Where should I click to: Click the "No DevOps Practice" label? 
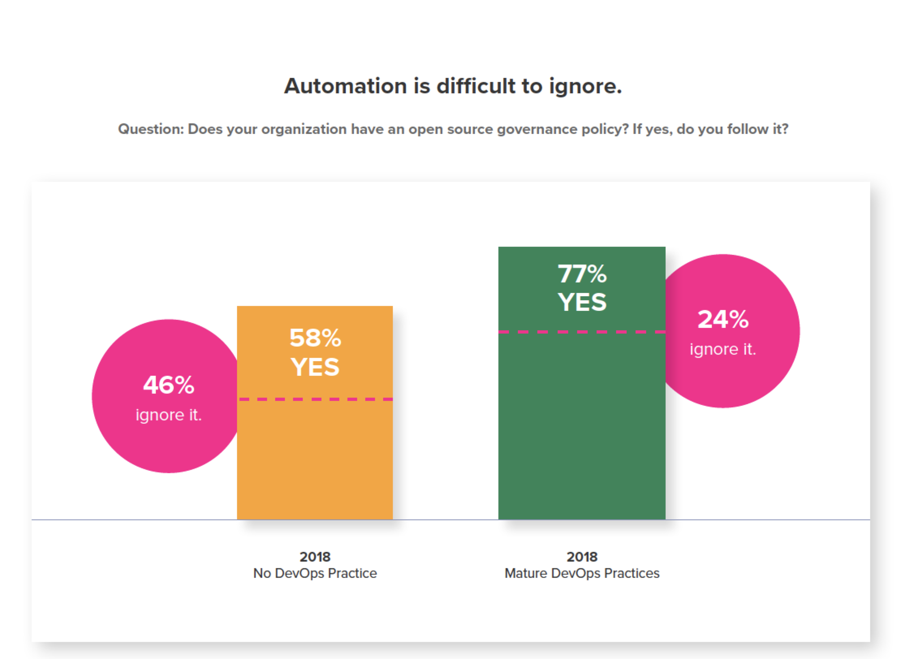[x=315, y=573]
